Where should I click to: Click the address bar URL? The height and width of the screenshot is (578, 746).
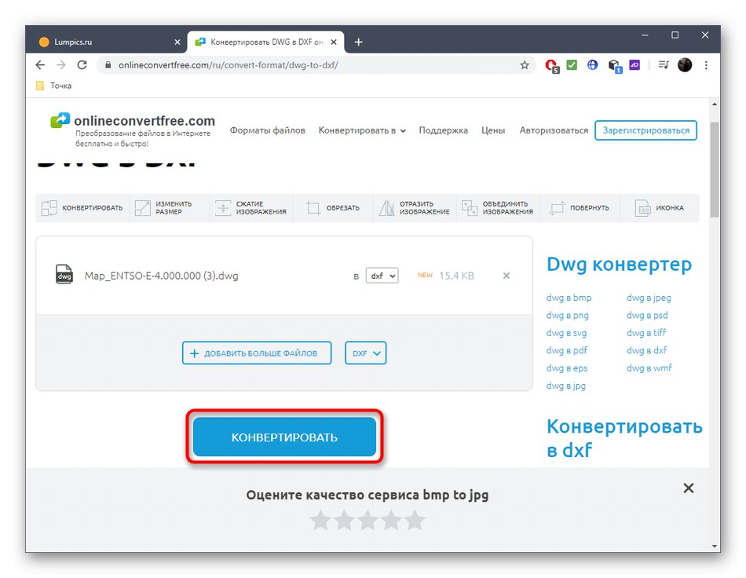pos(229,65)
